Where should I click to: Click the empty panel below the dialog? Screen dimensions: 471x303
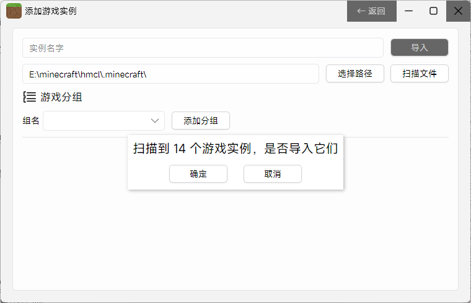pos(235,242)
